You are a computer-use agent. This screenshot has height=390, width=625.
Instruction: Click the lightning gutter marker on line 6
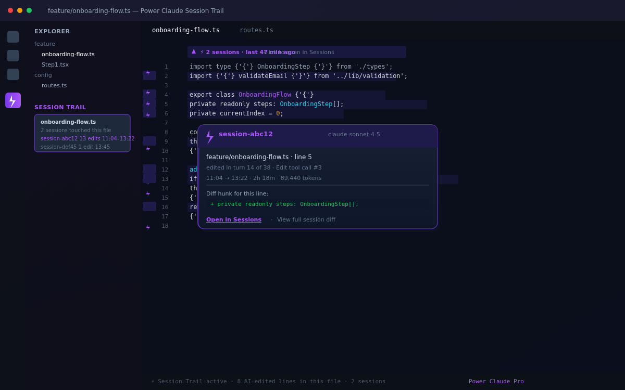(x=148, y=115)
